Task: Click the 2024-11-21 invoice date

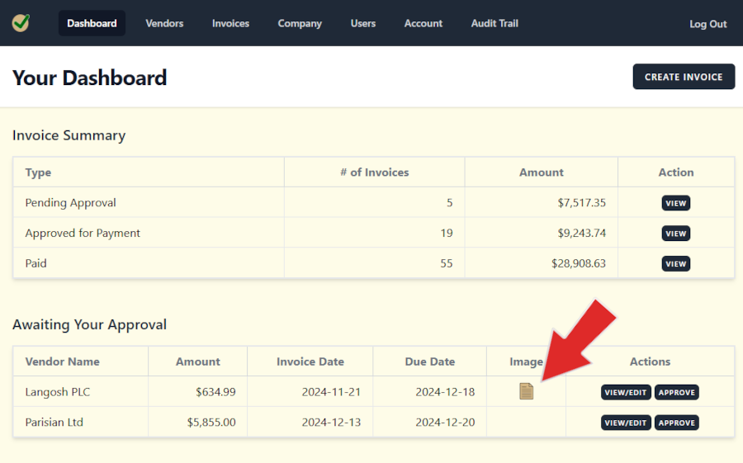Action: [331, 392]
